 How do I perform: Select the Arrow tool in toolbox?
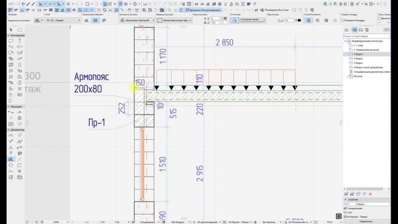(x=11, y=30)
